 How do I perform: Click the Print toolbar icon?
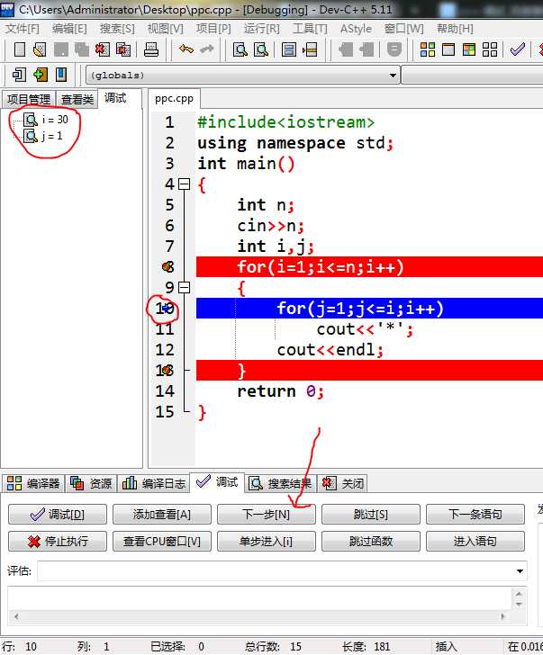(x=151, y=49)
